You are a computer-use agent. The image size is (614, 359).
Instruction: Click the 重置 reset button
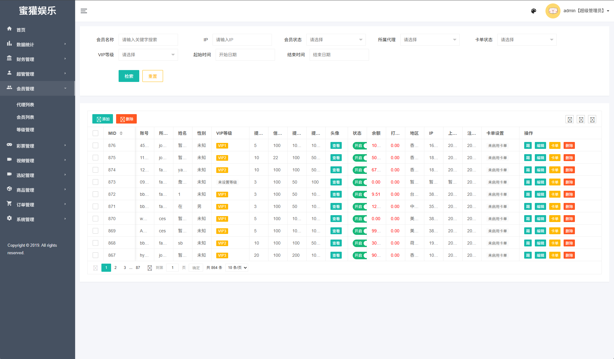pos(152,76)
